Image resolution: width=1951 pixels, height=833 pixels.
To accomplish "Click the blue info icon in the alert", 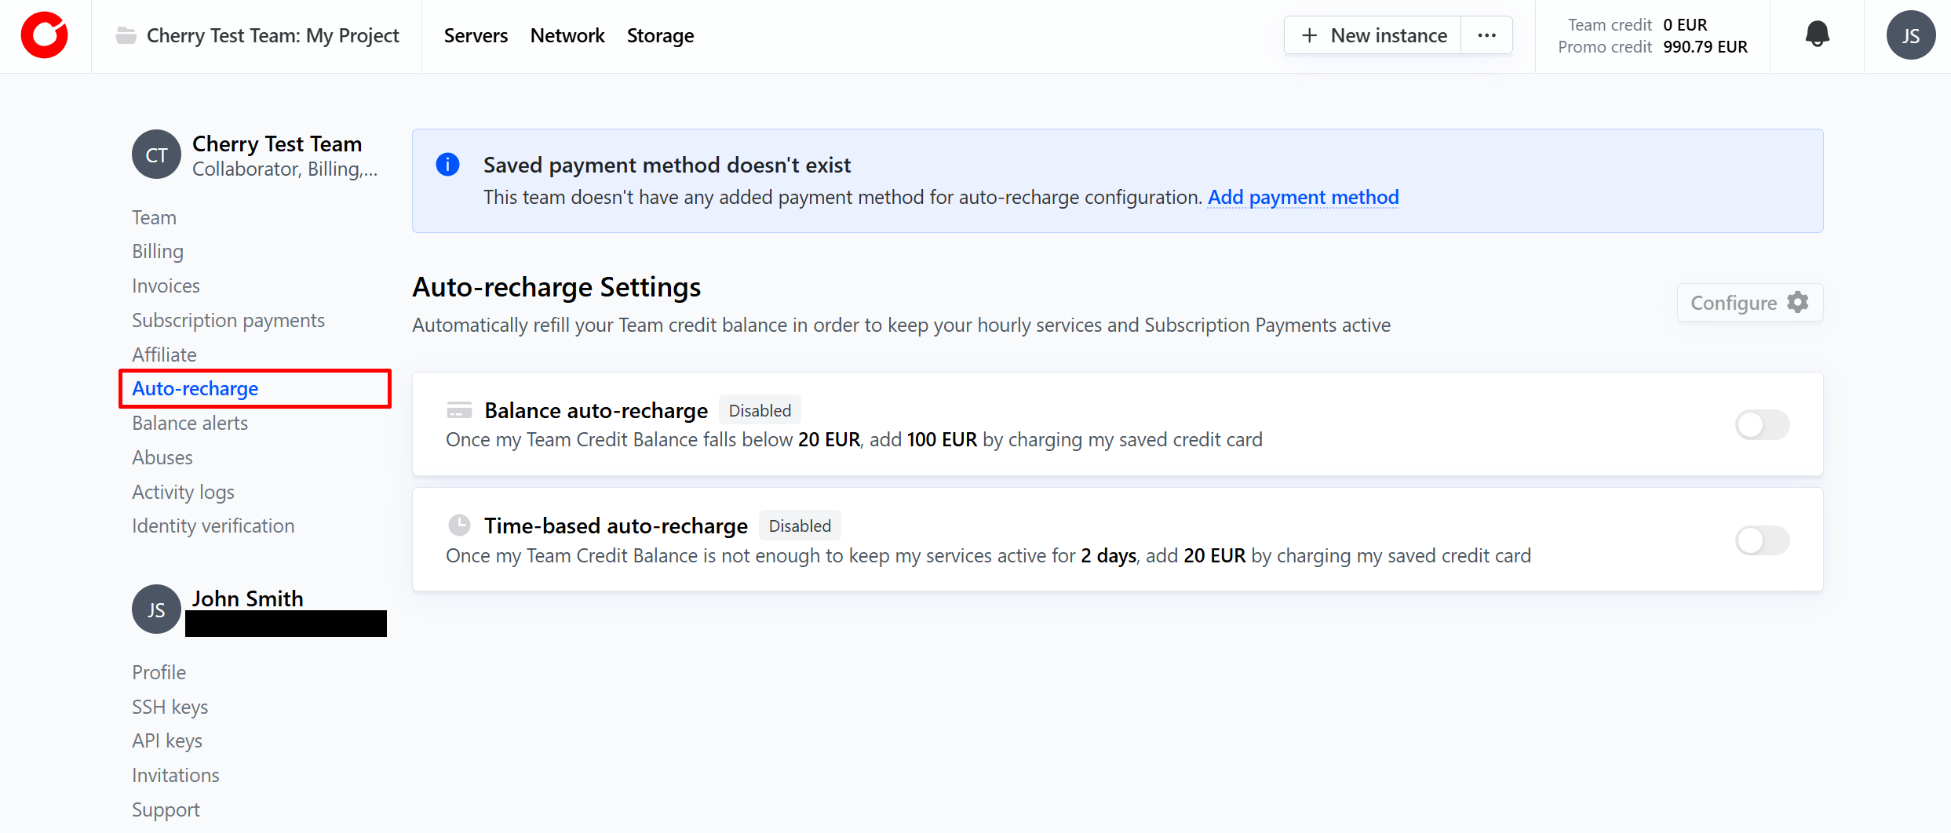I will pyautogui.click(x=447, y=165).
